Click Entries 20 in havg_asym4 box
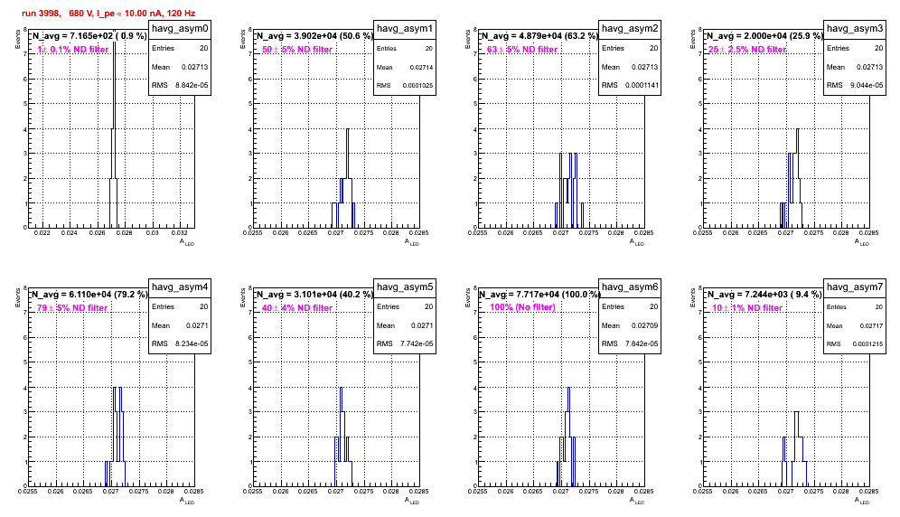 coord(180,306)
